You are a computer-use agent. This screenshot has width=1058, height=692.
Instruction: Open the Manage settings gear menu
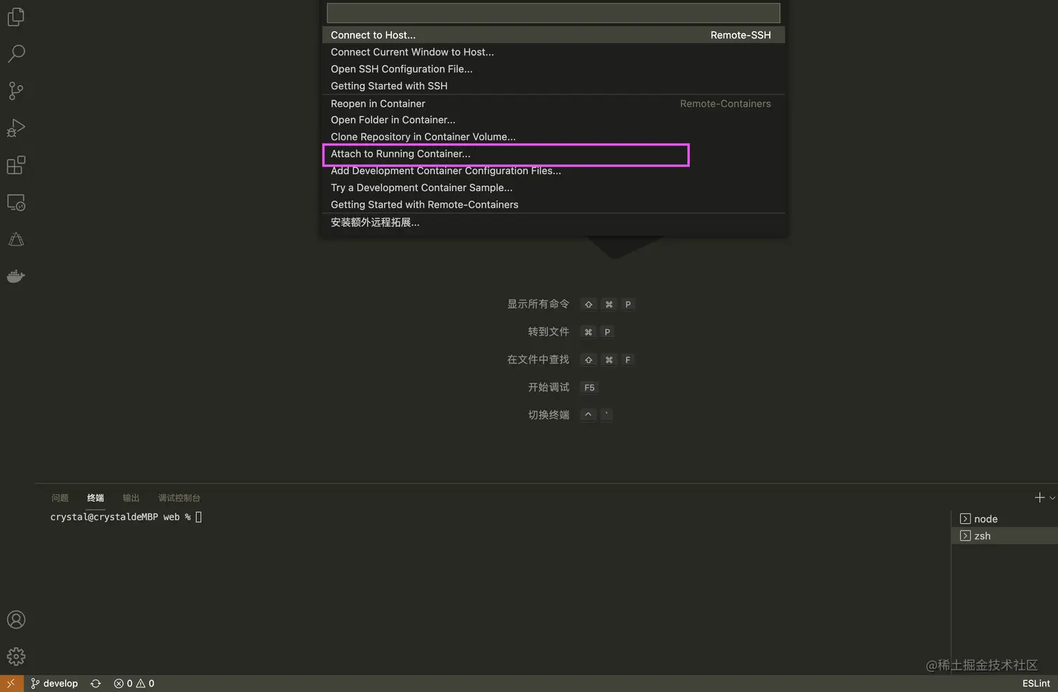pos(16,656)
